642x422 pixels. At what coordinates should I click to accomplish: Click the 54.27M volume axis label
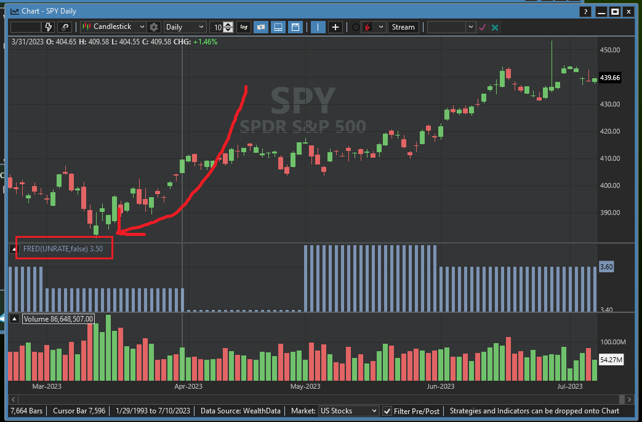pyautogui.click(x=611, y=360)
